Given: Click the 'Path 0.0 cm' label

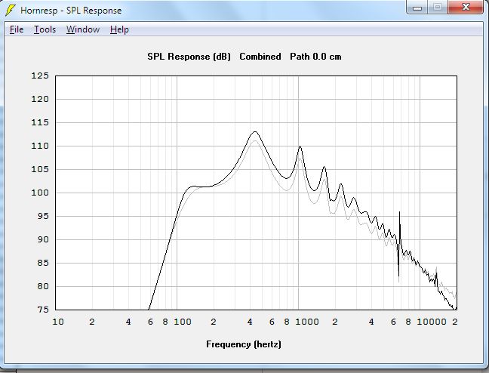Looking at the screenshot, I should click(x=315, y=57).
